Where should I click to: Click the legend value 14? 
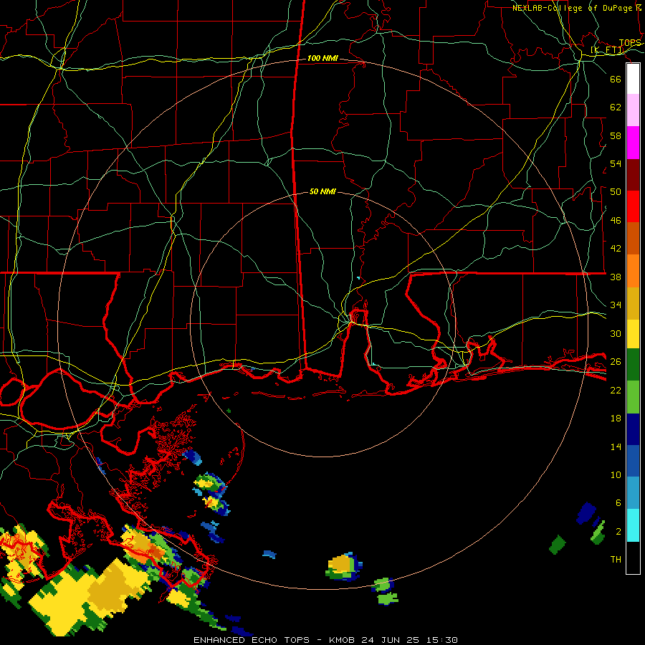616,446
